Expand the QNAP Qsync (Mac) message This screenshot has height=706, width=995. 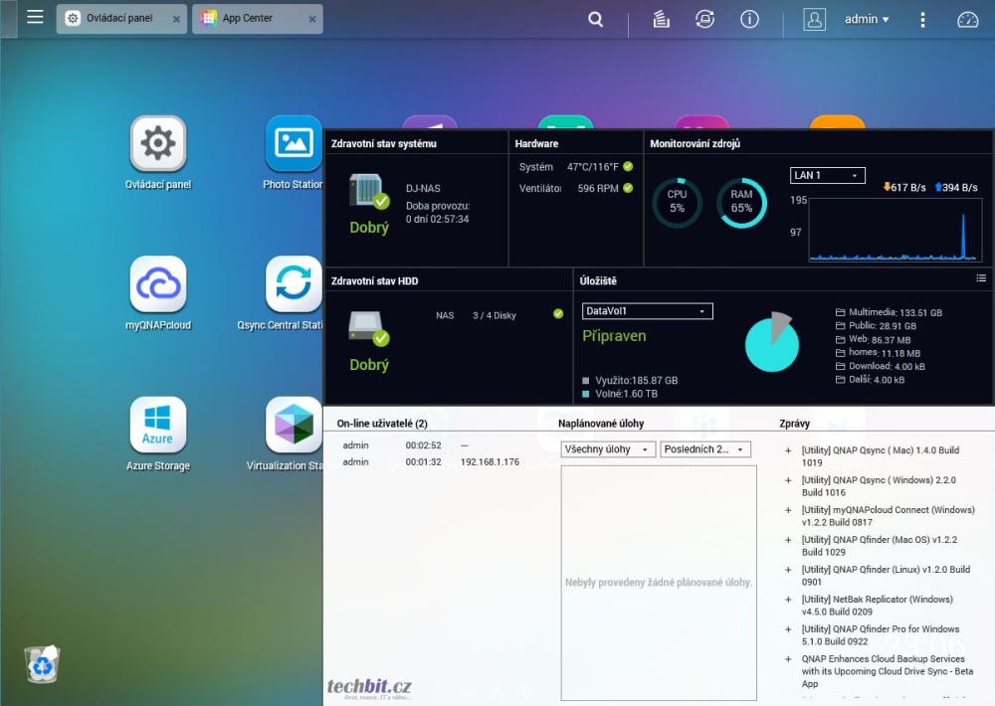(x=788, y=450)
